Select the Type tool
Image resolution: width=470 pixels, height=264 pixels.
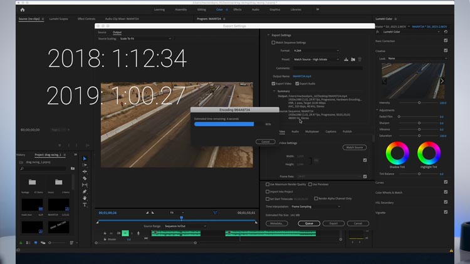pyautogui.click(x=85, y=205)
